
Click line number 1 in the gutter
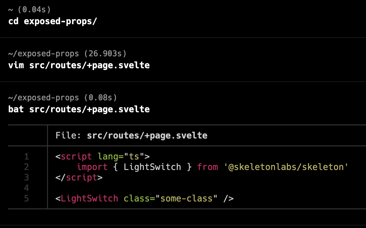pos(27,157)
